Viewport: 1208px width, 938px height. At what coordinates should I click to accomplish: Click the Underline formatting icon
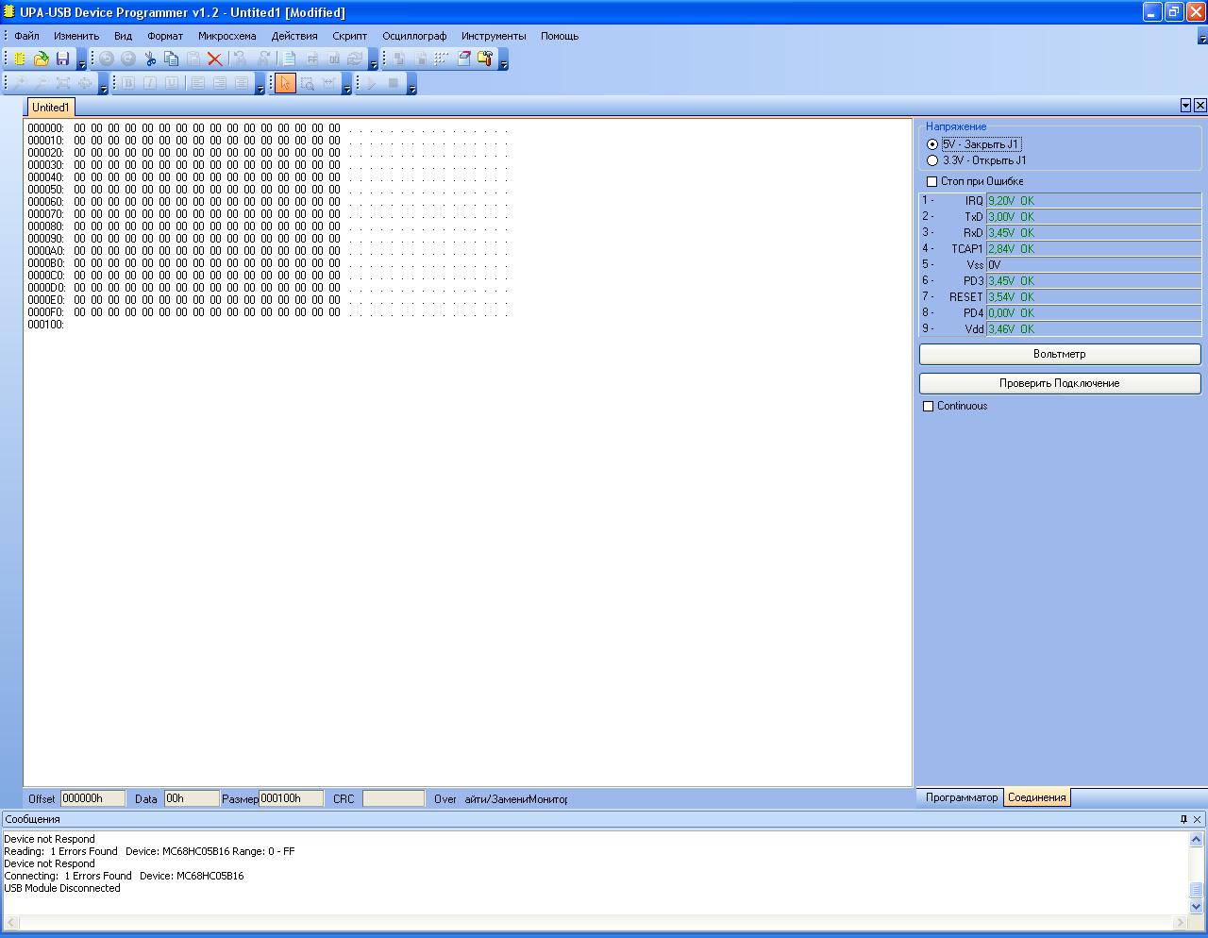point(171,83)
